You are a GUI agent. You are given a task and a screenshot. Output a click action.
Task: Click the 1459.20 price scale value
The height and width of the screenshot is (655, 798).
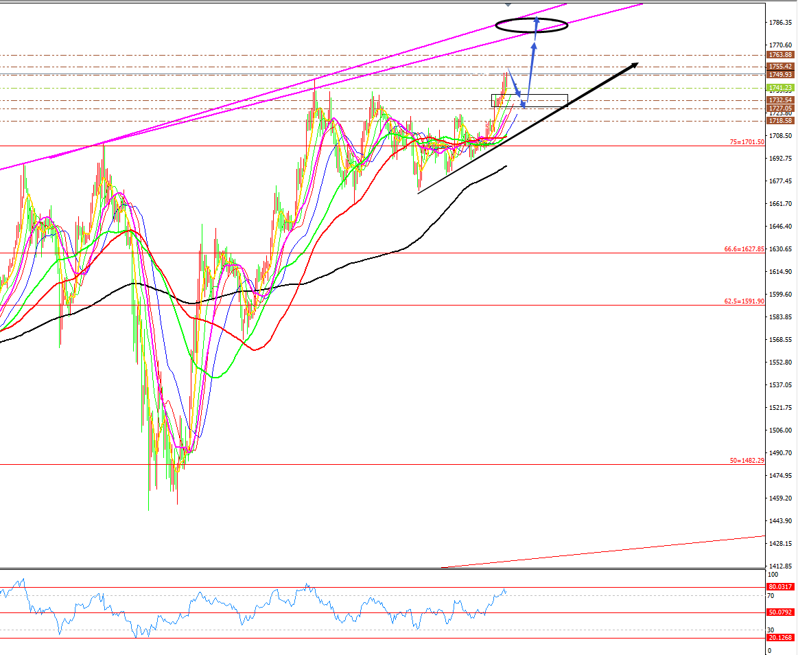point(780,498)
